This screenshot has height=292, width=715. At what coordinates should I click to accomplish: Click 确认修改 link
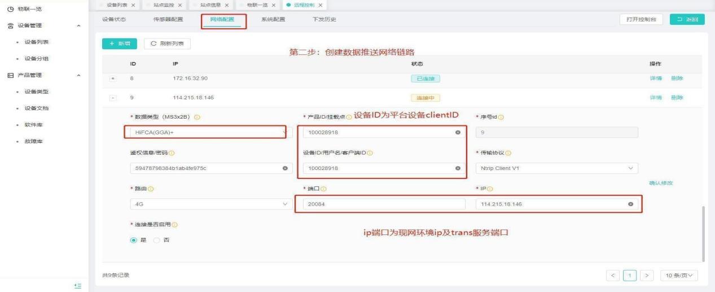click(661, 183)
